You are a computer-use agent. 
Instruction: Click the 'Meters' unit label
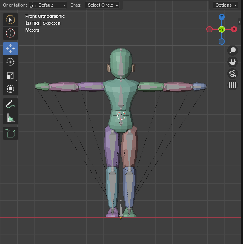tap(32, 30)
